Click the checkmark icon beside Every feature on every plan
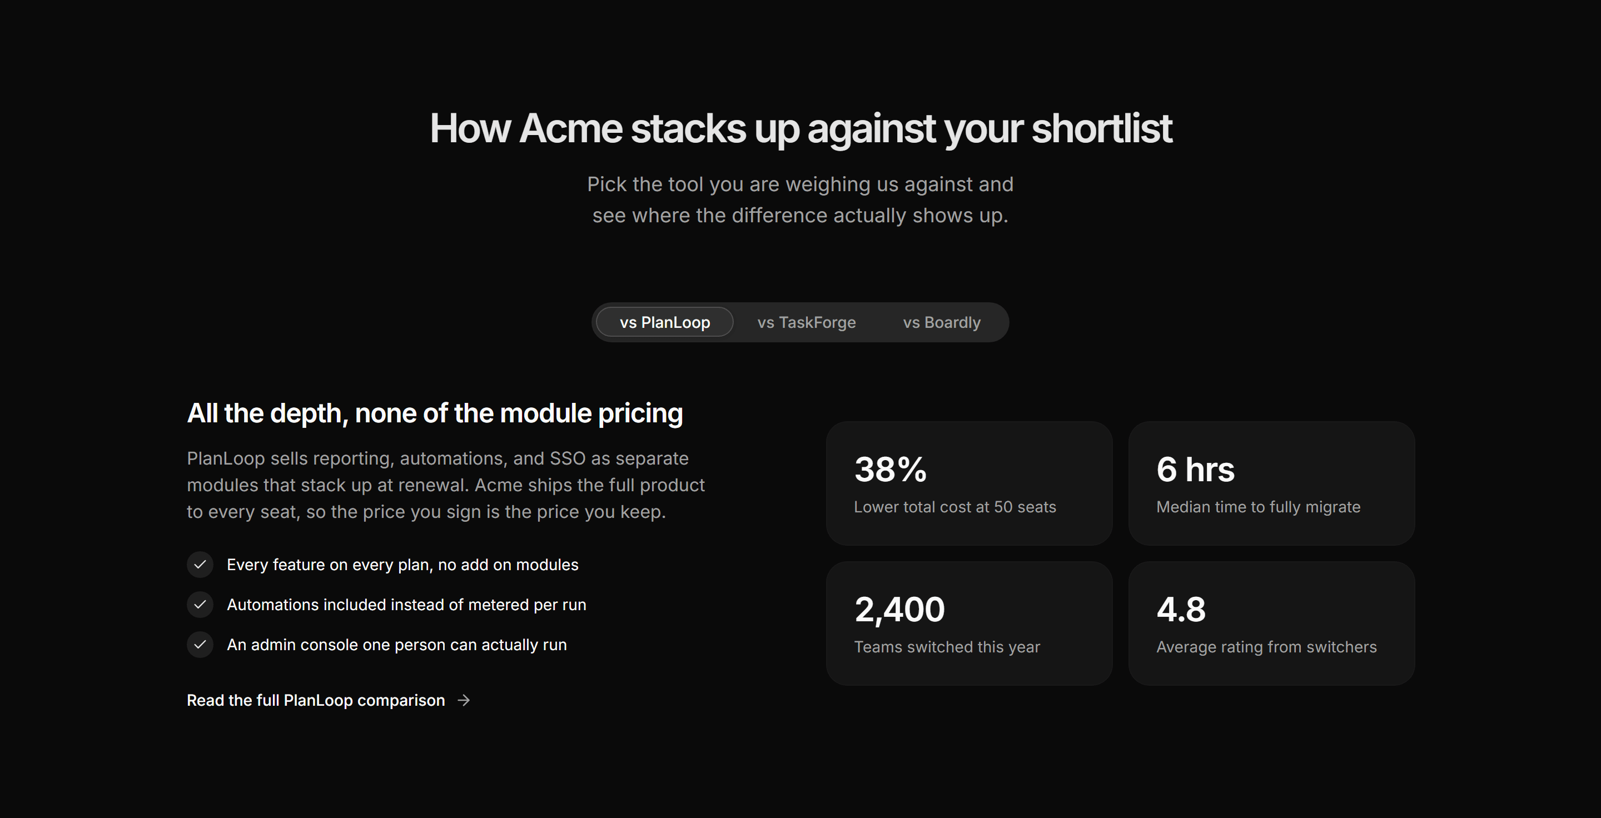1601x818 pixels. pyautogui.click(x=200, y=565)
